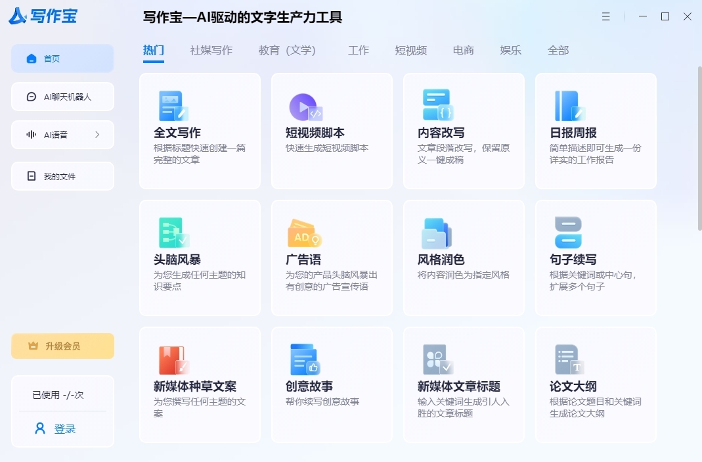The image size is (702, 462).
Task: Select the 广告语 AD wallet icon
Action: pos(304,232)
